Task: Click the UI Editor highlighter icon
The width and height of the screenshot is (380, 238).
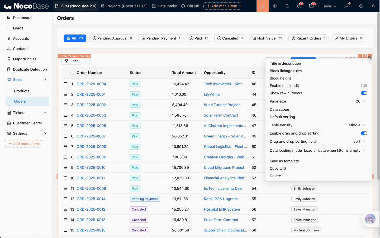Action: [263, 6]
